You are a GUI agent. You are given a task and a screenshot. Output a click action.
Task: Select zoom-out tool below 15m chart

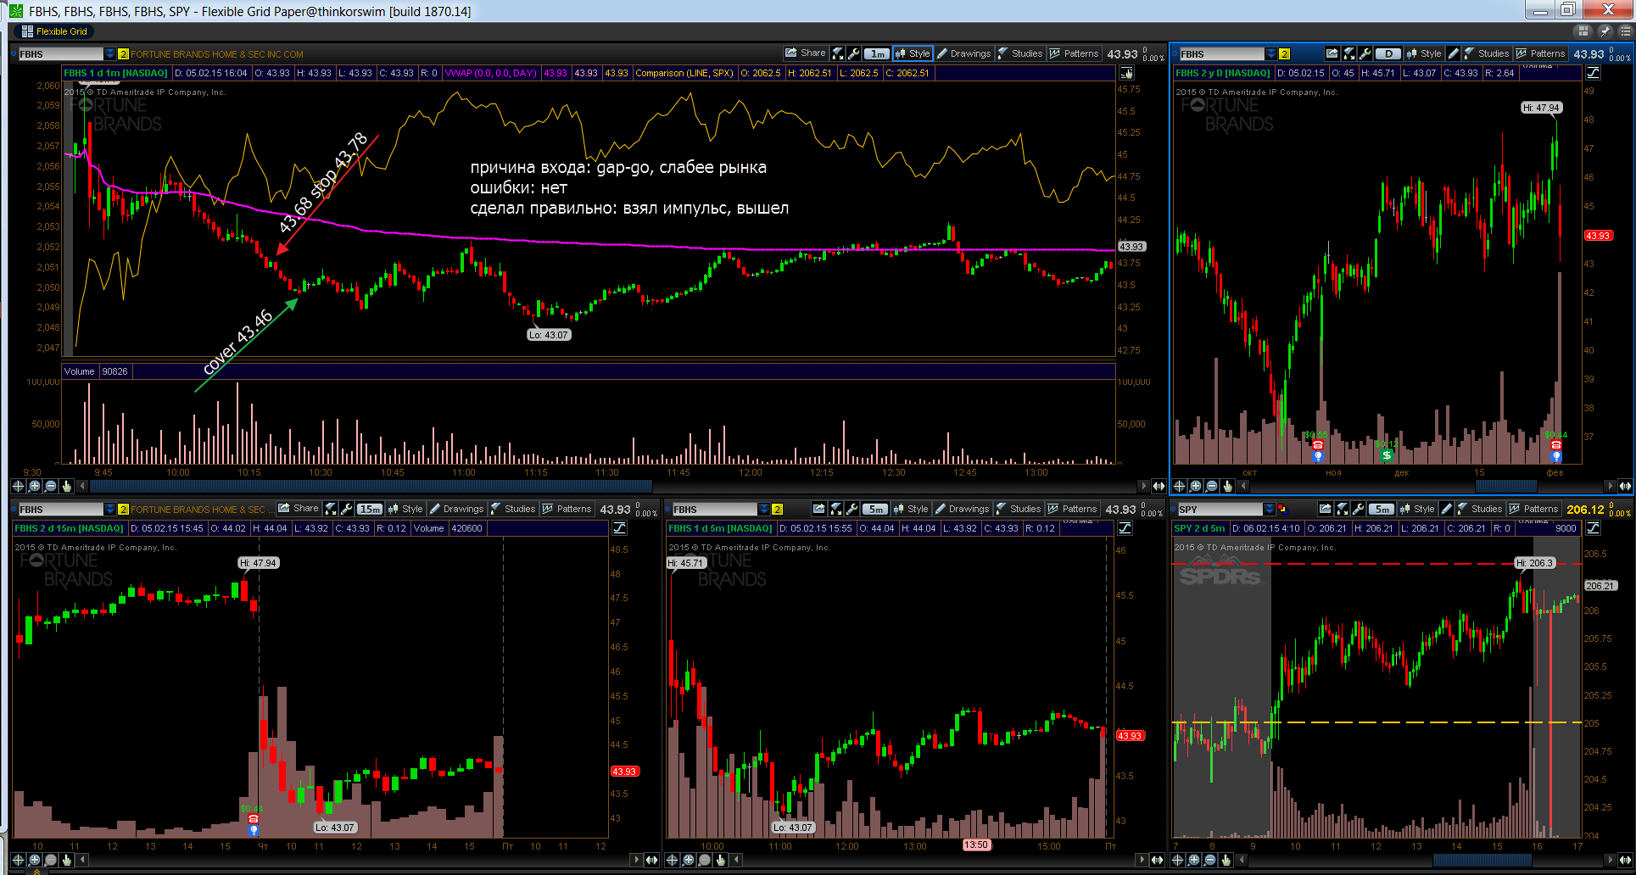(50, 860)
